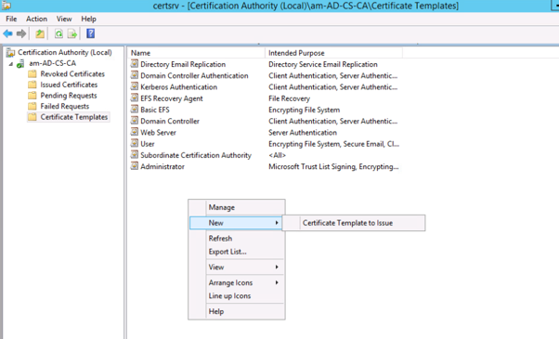
Task: Select Issued Certificates in the tree
Action: [x=69, y=85]
